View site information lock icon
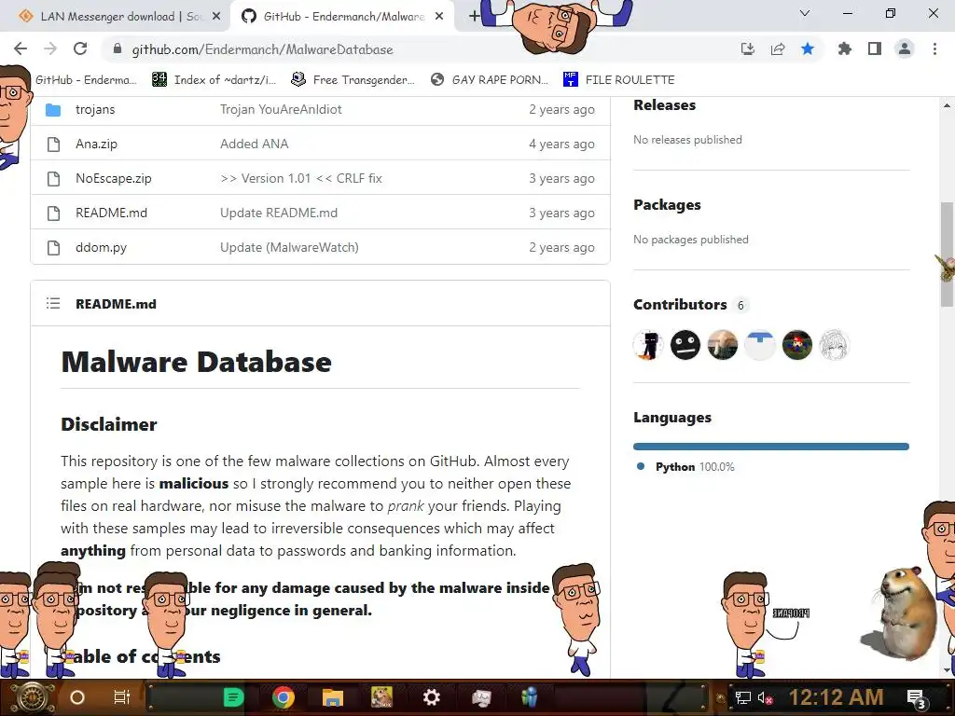 pos(118,48)
